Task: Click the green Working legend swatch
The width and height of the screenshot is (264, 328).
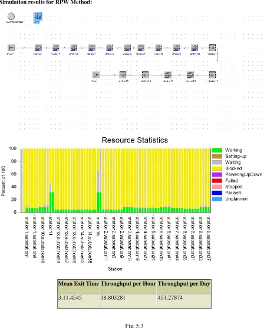Action: tap(217, 150)
